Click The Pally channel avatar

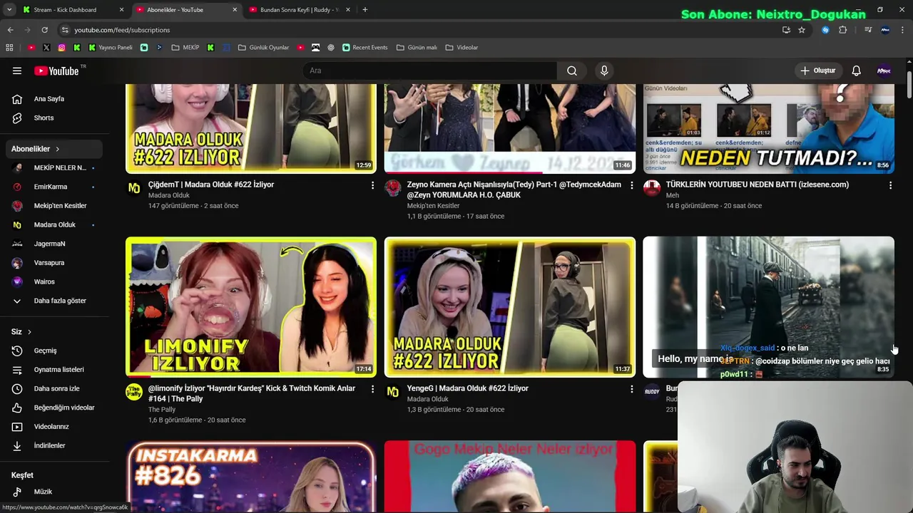[134, 392]
